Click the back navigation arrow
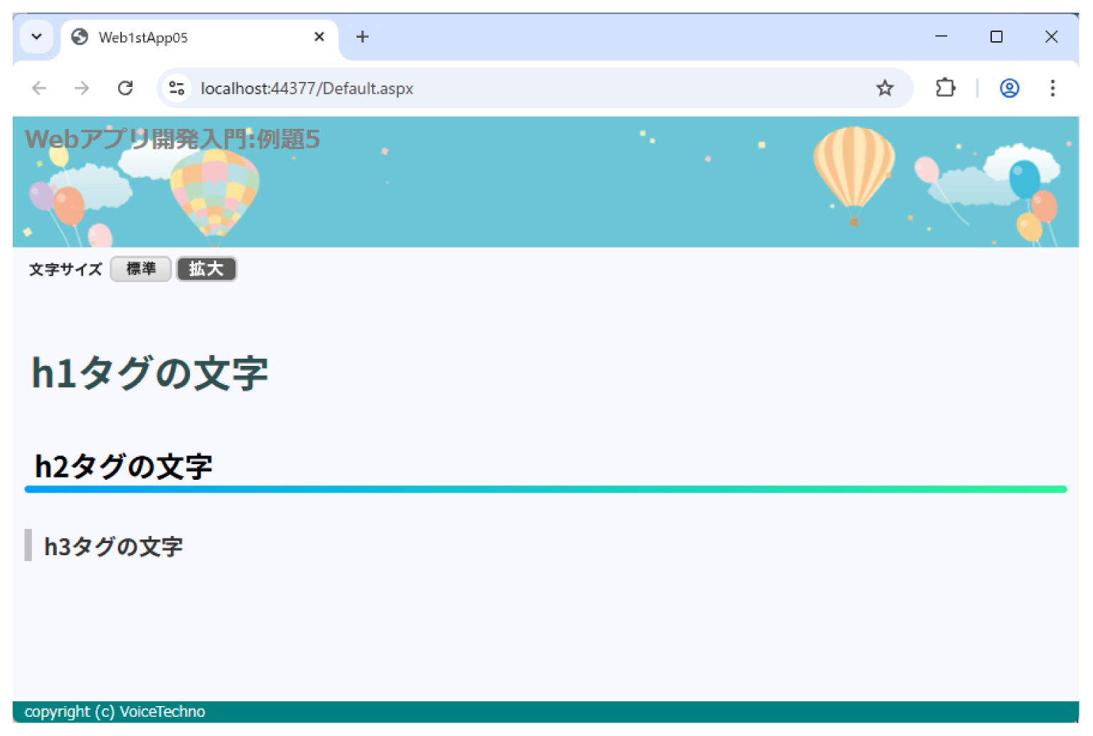The width and height of the screenshot is (1093, 736). pos(39,88)
